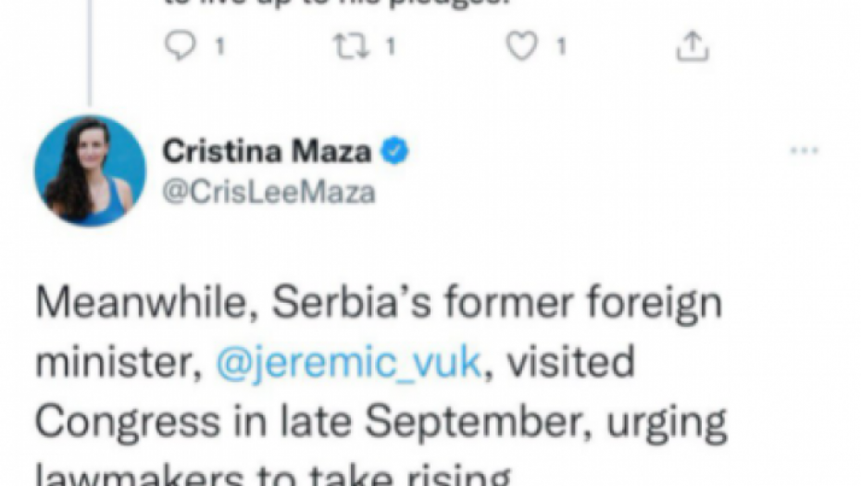This screenshot has height=486, width=861.
Task: Open Cristina Maza's profile picture
Action: pos(90,171)
